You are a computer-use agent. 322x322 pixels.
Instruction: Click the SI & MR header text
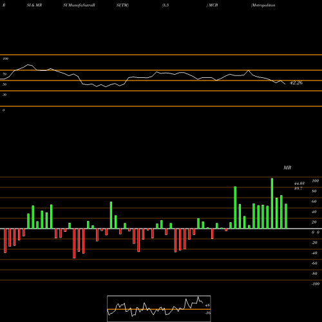pyautogui.click(x=34, y=5)
